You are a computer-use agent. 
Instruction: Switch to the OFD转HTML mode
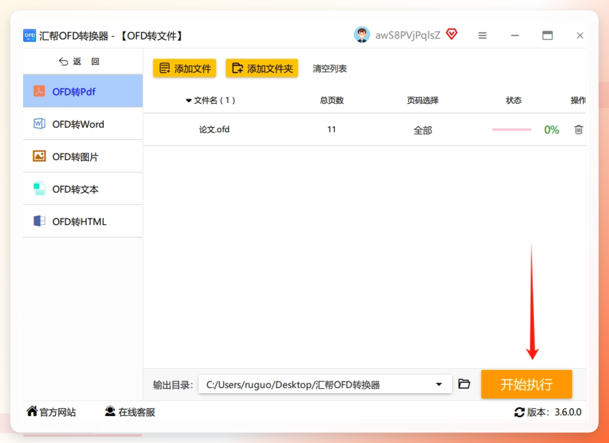coord(83,221)
